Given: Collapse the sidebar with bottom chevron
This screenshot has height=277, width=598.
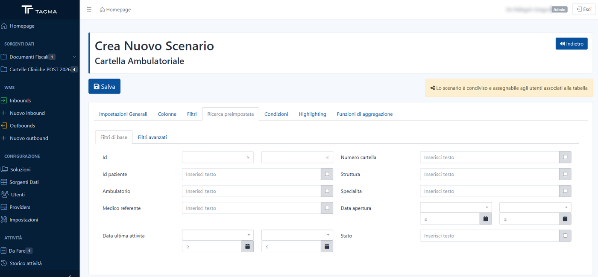Looking at the screenshot, I should (70, 275).
